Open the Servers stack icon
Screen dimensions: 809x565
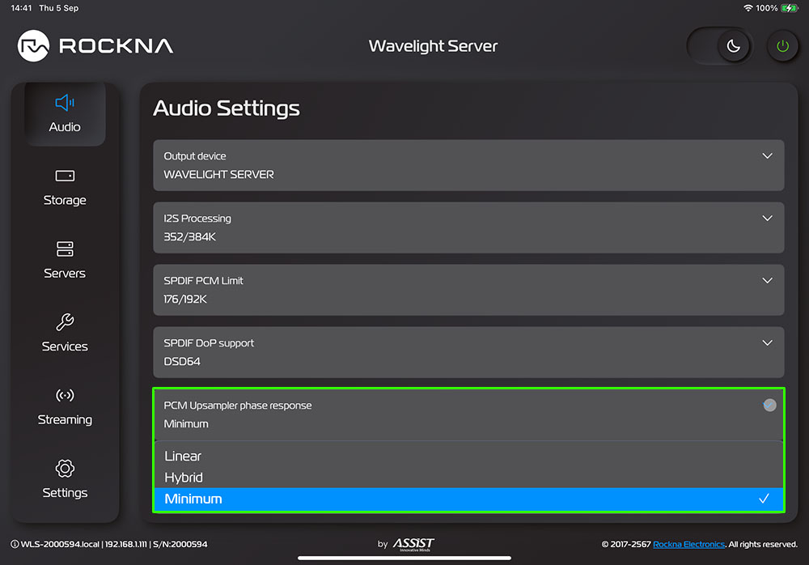click(x=65, y=249)
